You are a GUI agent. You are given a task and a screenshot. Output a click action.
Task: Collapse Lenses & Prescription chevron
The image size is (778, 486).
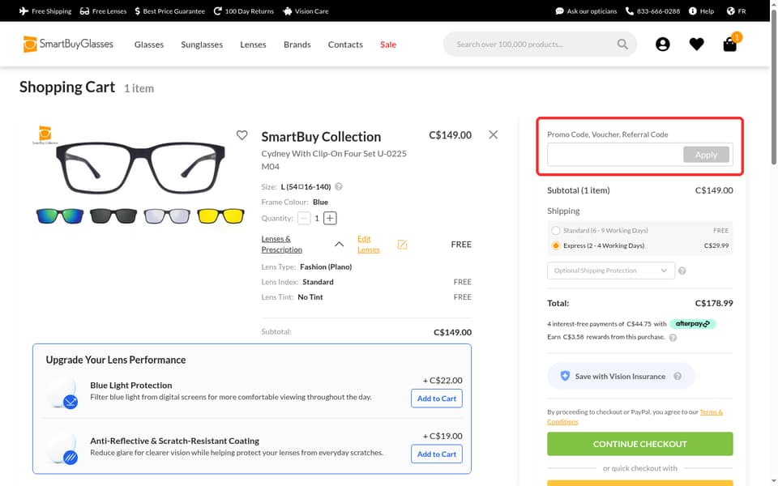(x=339, y=244)
